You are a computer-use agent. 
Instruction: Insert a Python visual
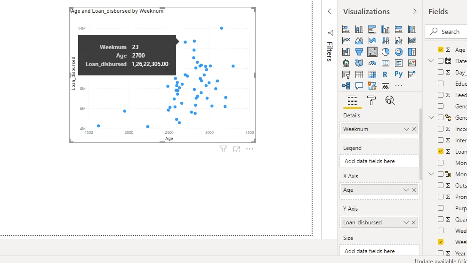(x=399, y=74)
